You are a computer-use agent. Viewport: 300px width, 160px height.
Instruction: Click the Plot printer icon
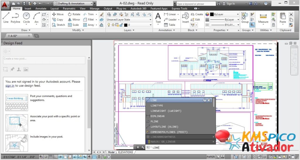click(35, 4)
